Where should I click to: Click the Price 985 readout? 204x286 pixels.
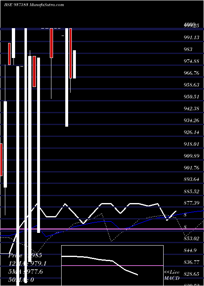pyautogui.click(x=25, y=255)
